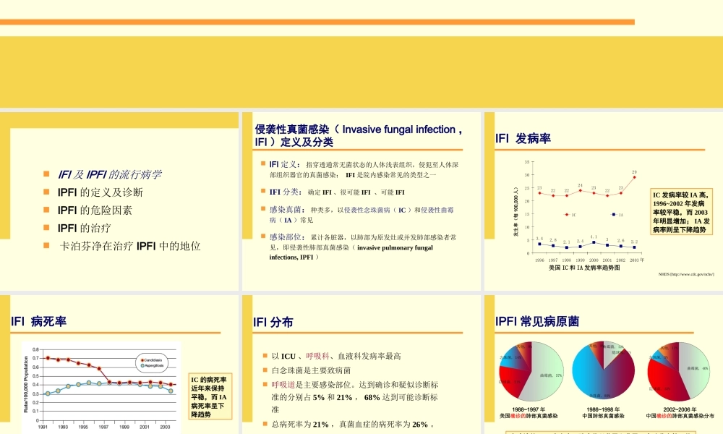Image resolution: width=723 pixels, height=434 pixels.
Task: Click the square bullet beside IPFI 的治疗
Action: pos(46,229)
